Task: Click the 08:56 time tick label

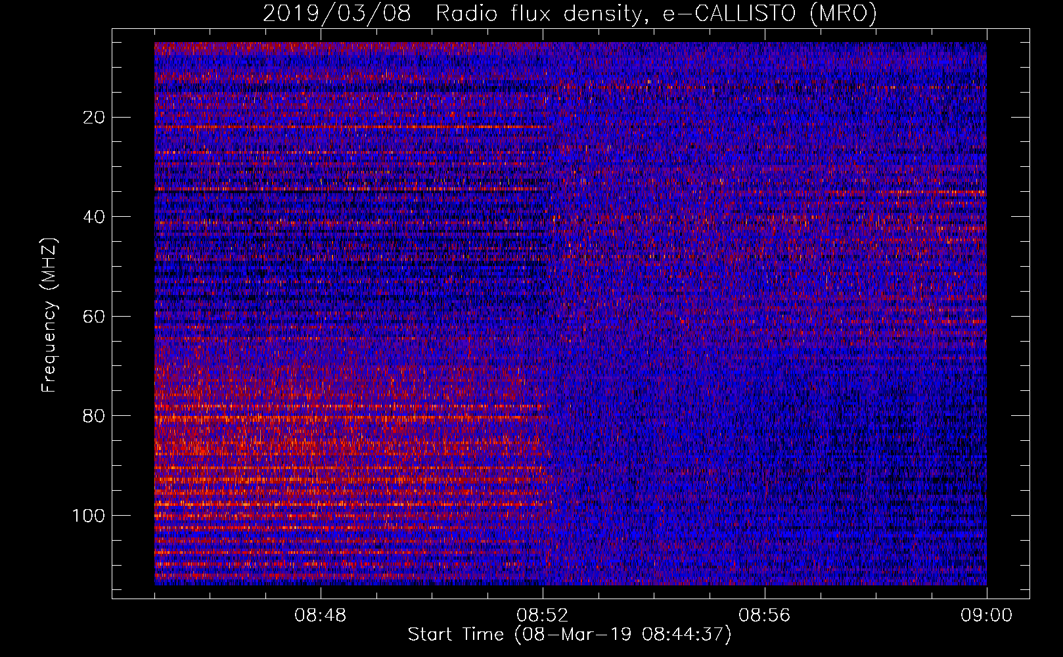Action: 765,616
